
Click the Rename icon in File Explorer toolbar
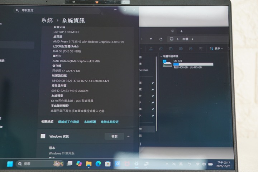click(181, 49)
